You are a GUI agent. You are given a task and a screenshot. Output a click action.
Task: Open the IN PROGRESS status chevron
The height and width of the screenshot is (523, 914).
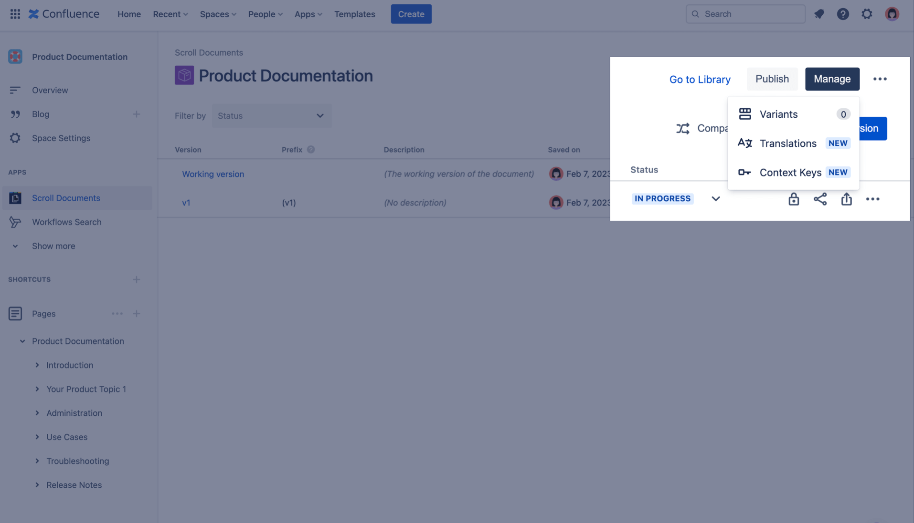point(715,199)
